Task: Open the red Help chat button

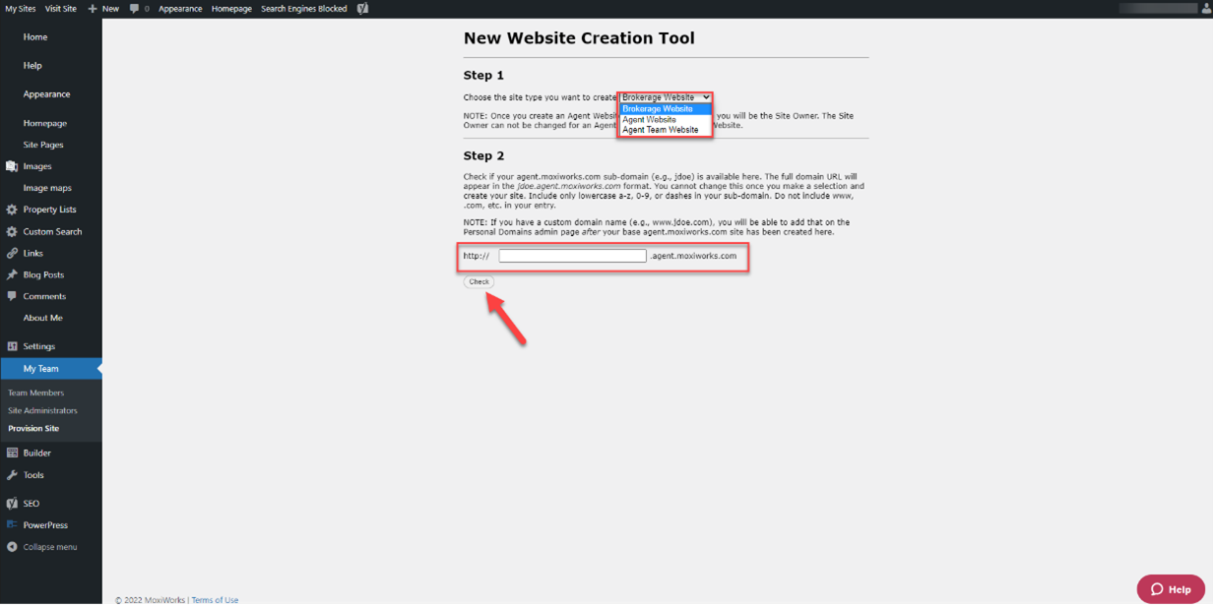Action: (x=1170, y=589)
